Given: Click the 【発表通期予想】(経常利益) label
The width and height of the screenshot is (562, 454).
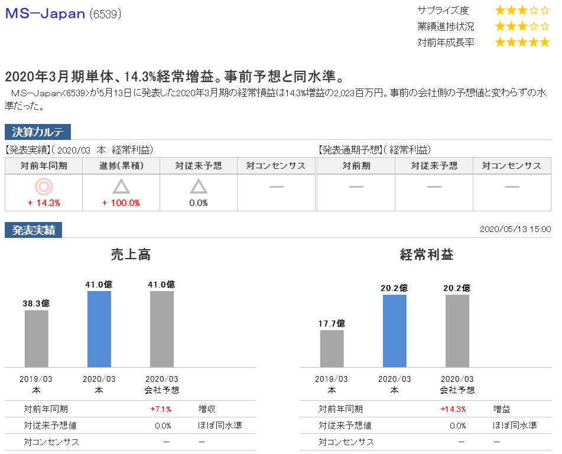Looking at the screenshot, I should [x=374, y=150].
